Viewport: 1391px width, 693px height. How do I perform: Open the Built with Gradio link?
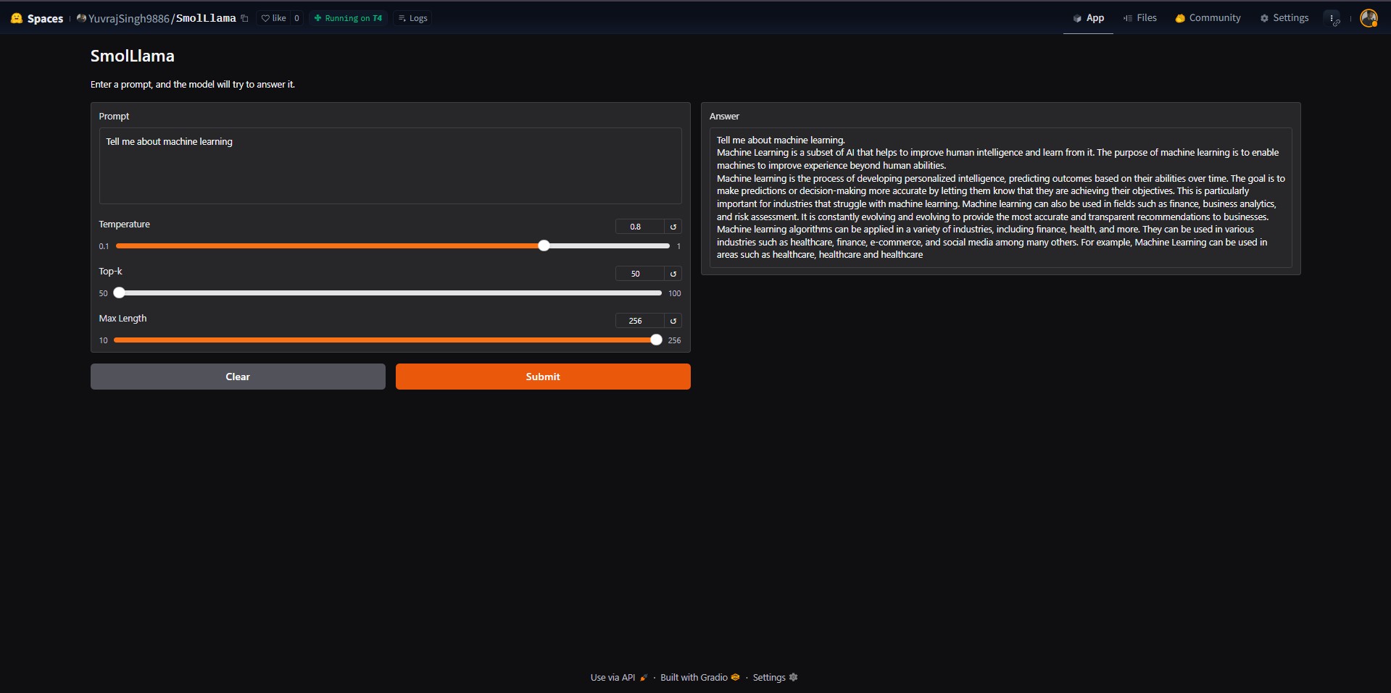[699, 678]
